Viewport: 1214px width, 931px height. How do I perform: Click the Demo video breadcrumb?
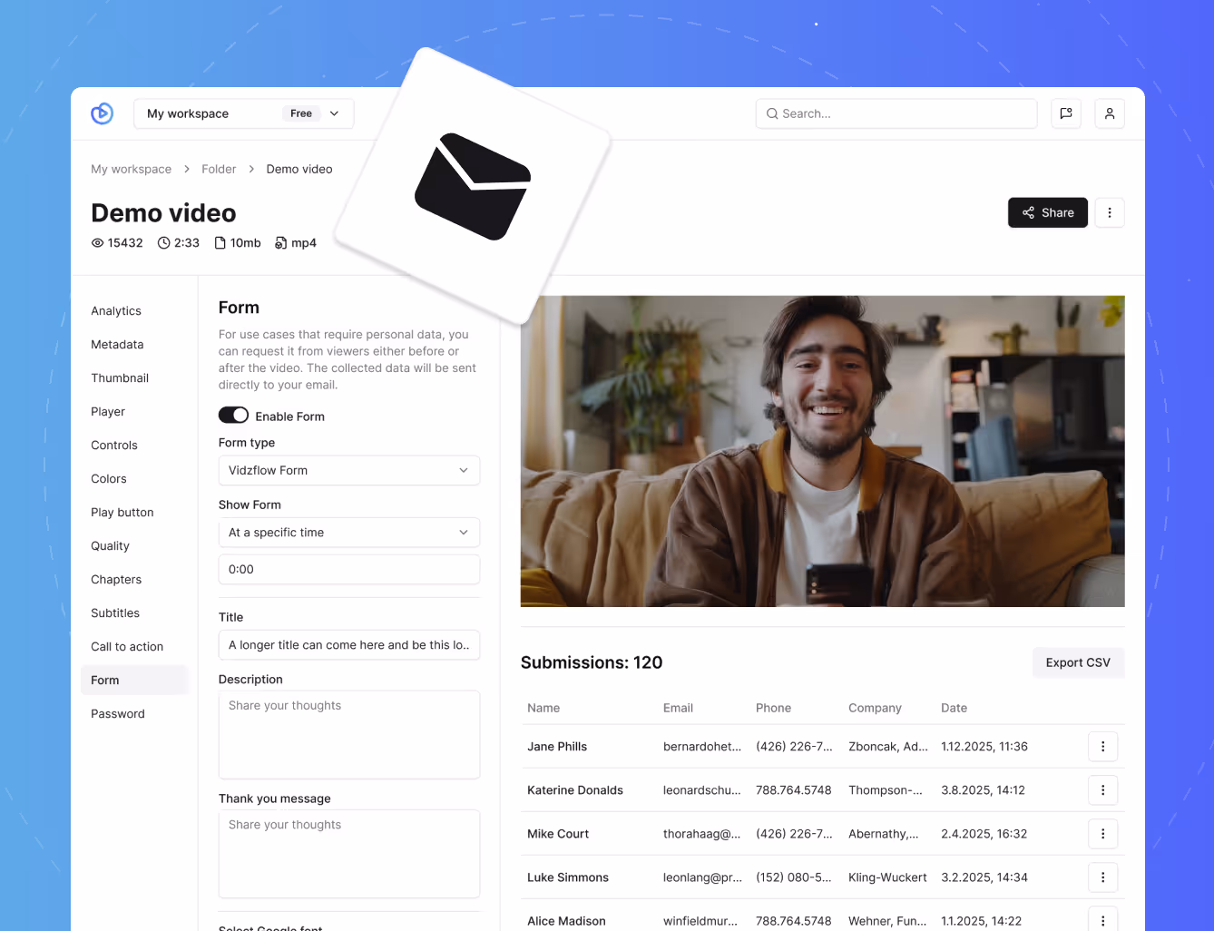pos(299,169)
